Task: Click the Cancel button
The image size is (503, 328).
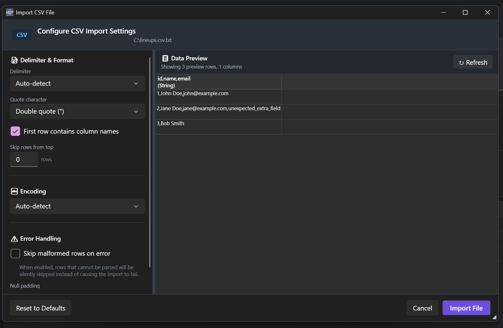Action: pos(422,308)
